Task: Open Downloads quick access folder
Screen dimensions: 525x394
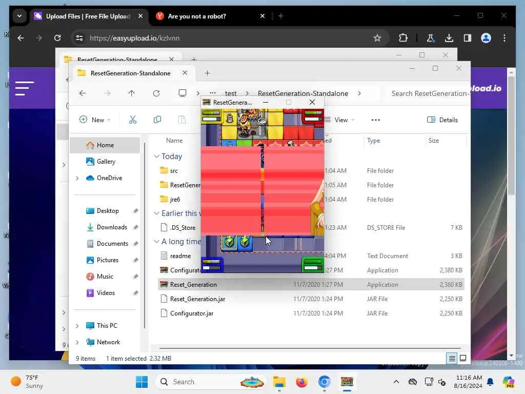Action: [105, 227]
